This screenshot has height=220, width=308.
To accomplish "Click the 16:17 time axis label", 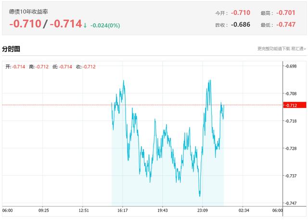I will point(122,210).
